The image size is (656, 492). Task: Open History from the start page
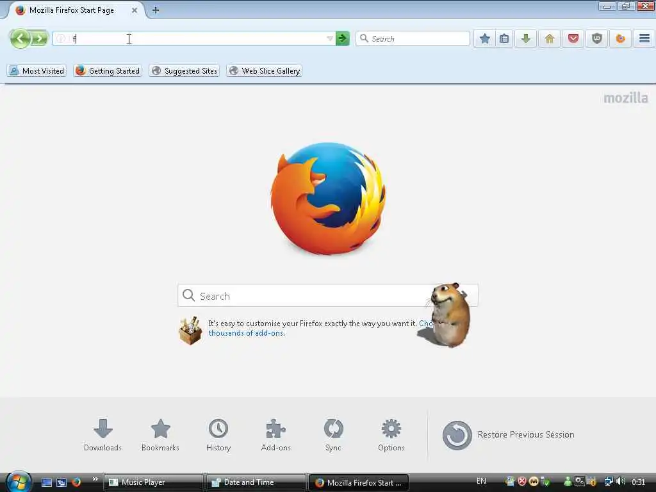218,435
